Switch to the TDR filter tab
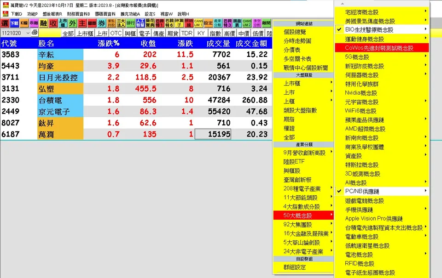This screenshot has height=278, width=442. click(x=186, y=34)
